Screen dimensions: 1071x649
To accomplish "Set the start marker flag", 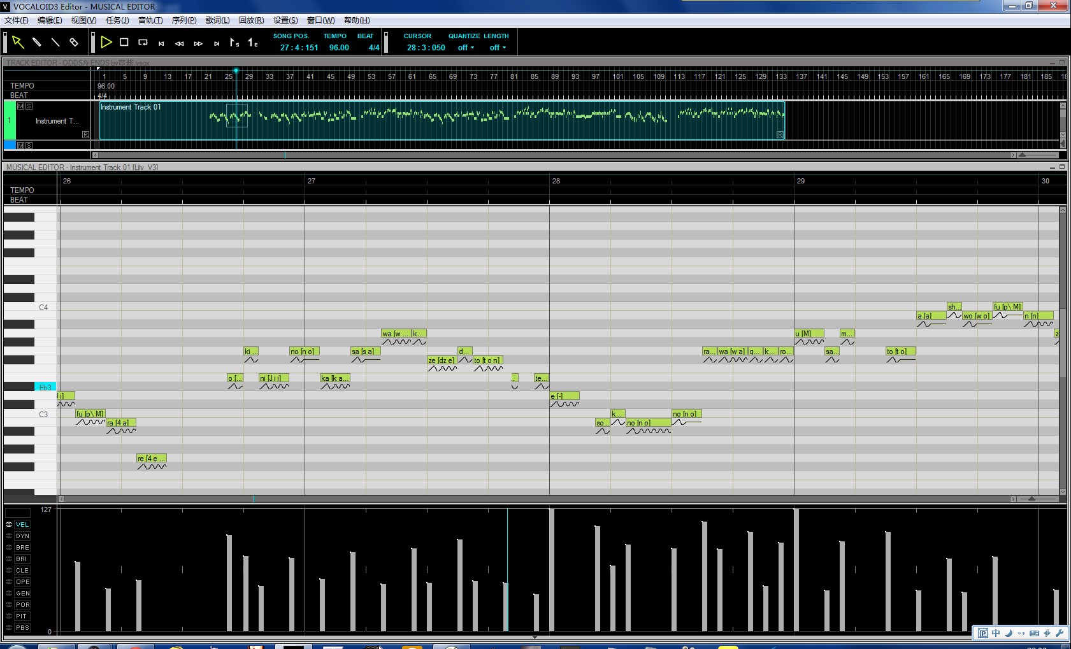I will 234,43.
